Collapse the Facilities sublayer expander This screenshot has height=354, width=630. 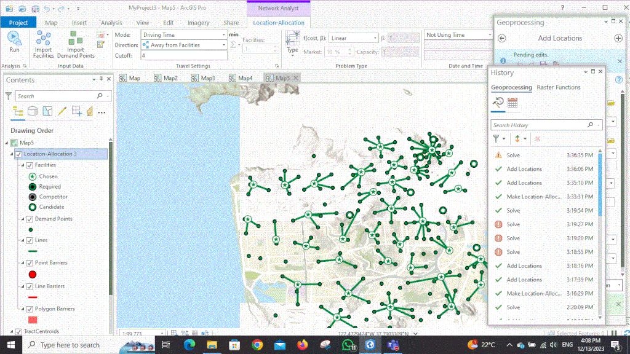(x=23, y=165)
